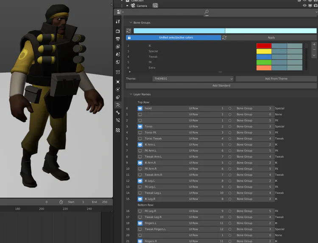Click the green FK color swatch
318x243 pixels.
tap(264, 62)
